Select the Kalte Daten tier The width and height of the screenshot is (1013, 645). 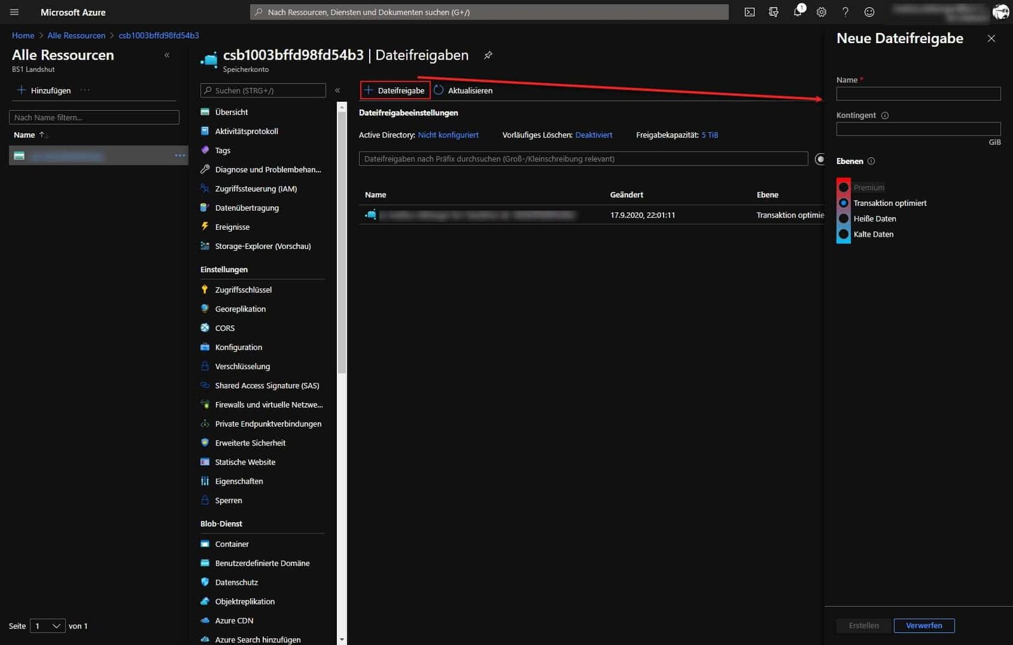(843, 234)
